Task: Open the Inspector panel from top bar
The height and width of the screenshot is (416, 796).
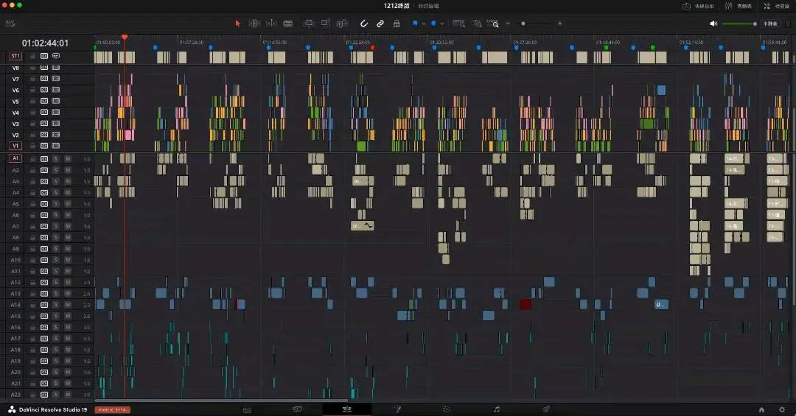Action: (776, 6)
